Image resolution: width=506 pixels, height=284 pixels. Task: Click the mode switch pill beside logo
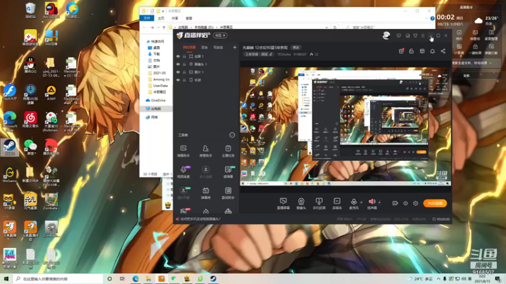[x=220, y=35]
